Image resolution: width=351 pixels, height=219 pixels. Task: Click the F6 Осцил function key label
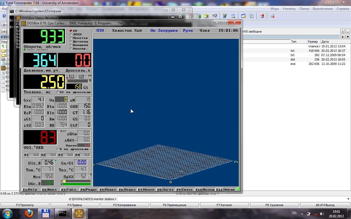click(x=127, y=189)
